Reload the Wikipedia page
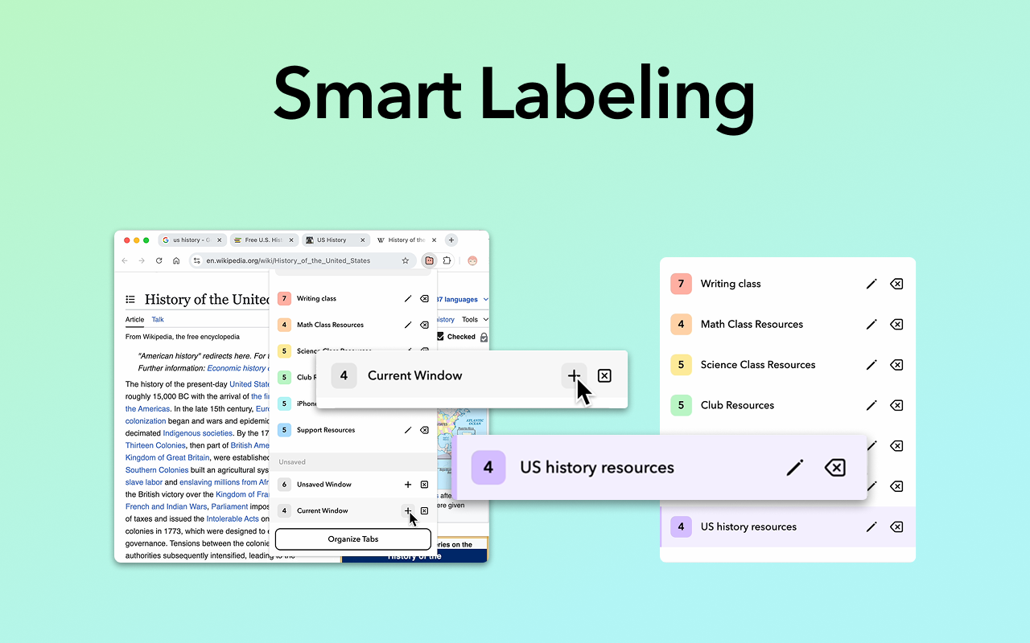This screenshot has width=1030, height=643. coord(159,260)
